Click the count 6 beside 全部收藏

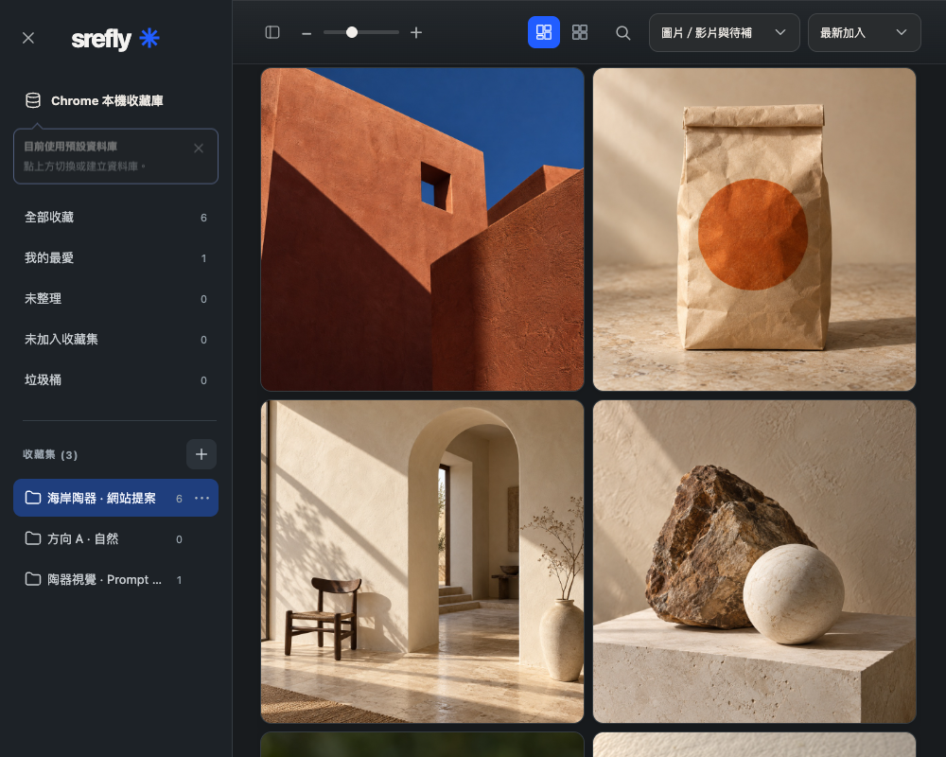point(204,218)
